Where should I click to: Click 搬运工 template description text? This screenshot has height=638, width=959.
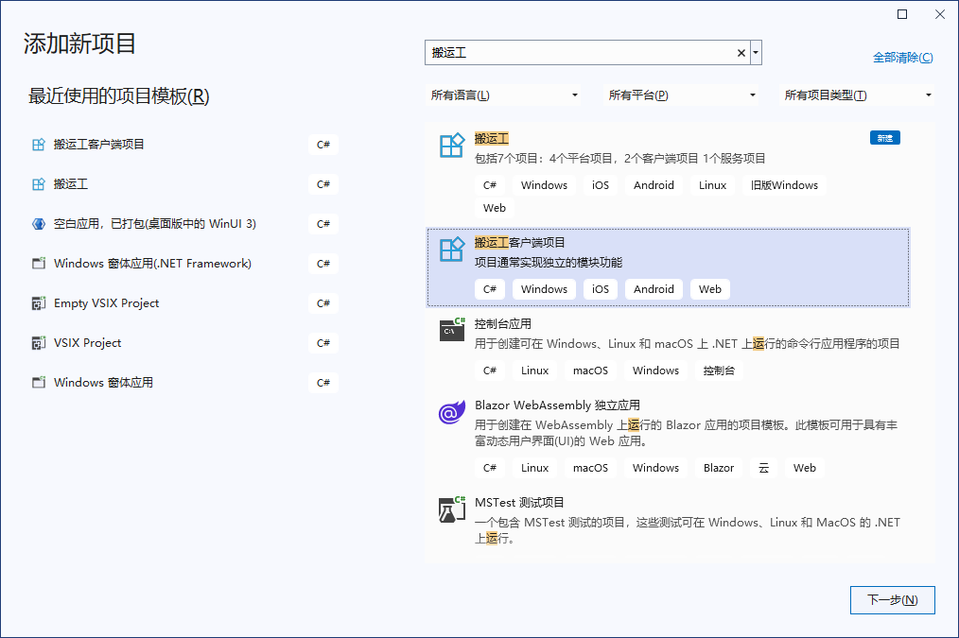pos(620,158)
